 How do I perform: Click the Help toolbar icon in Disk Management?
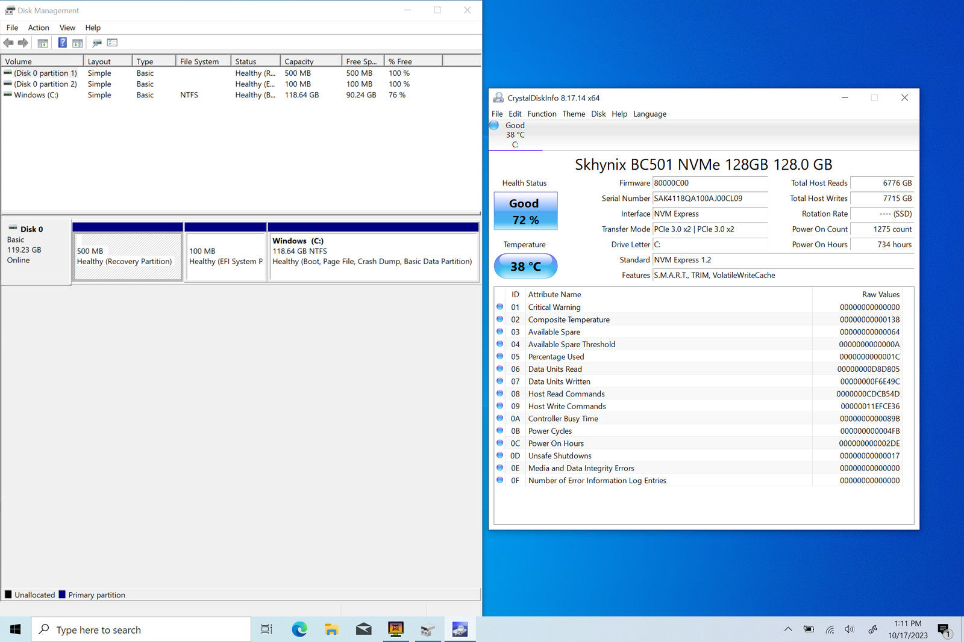[x=62, y=43]
